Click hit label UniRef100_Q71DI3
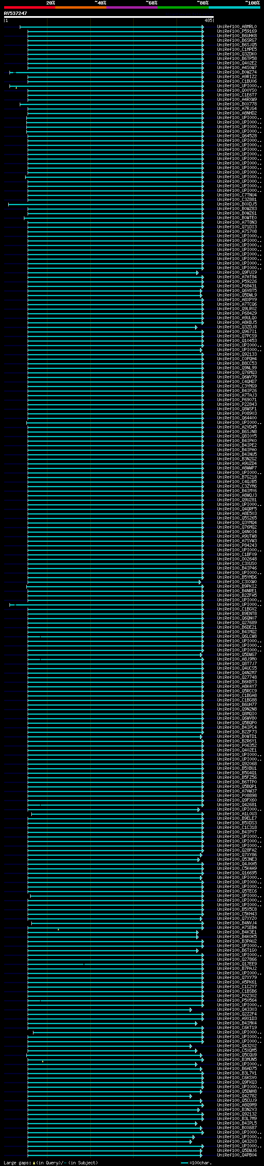This screenshot has height=1166, width=264. click(x=237, y=227)
